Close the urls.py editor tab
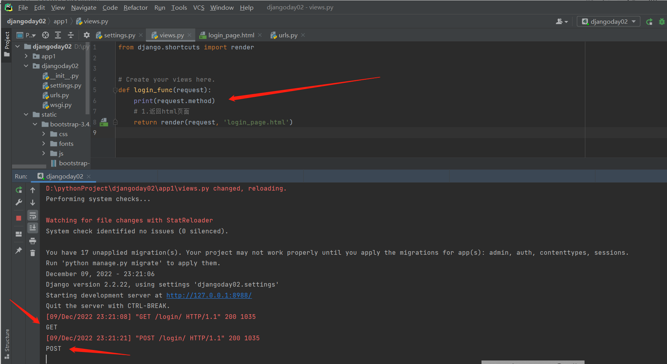The image size is (667, 364). pyautogui.click(x=303, y=35)
